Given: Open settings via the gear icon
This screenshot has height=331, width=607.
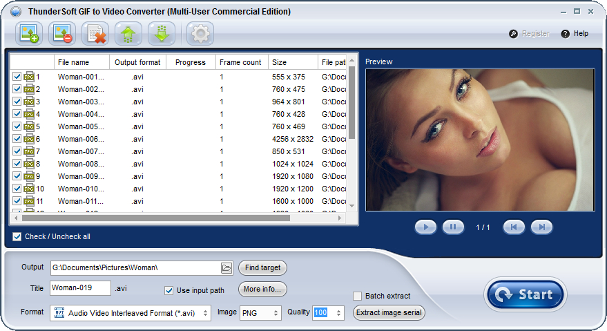Looking at the screenshot, I should 200,33.
